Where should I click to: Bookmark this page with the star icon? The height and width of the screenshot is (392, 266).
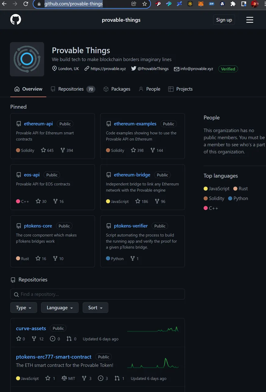click(x=145, y=4)
